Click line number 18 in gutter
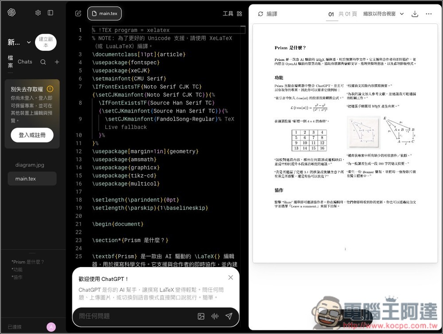This screenshot has height=334, width=443. (x=79, y=200)
